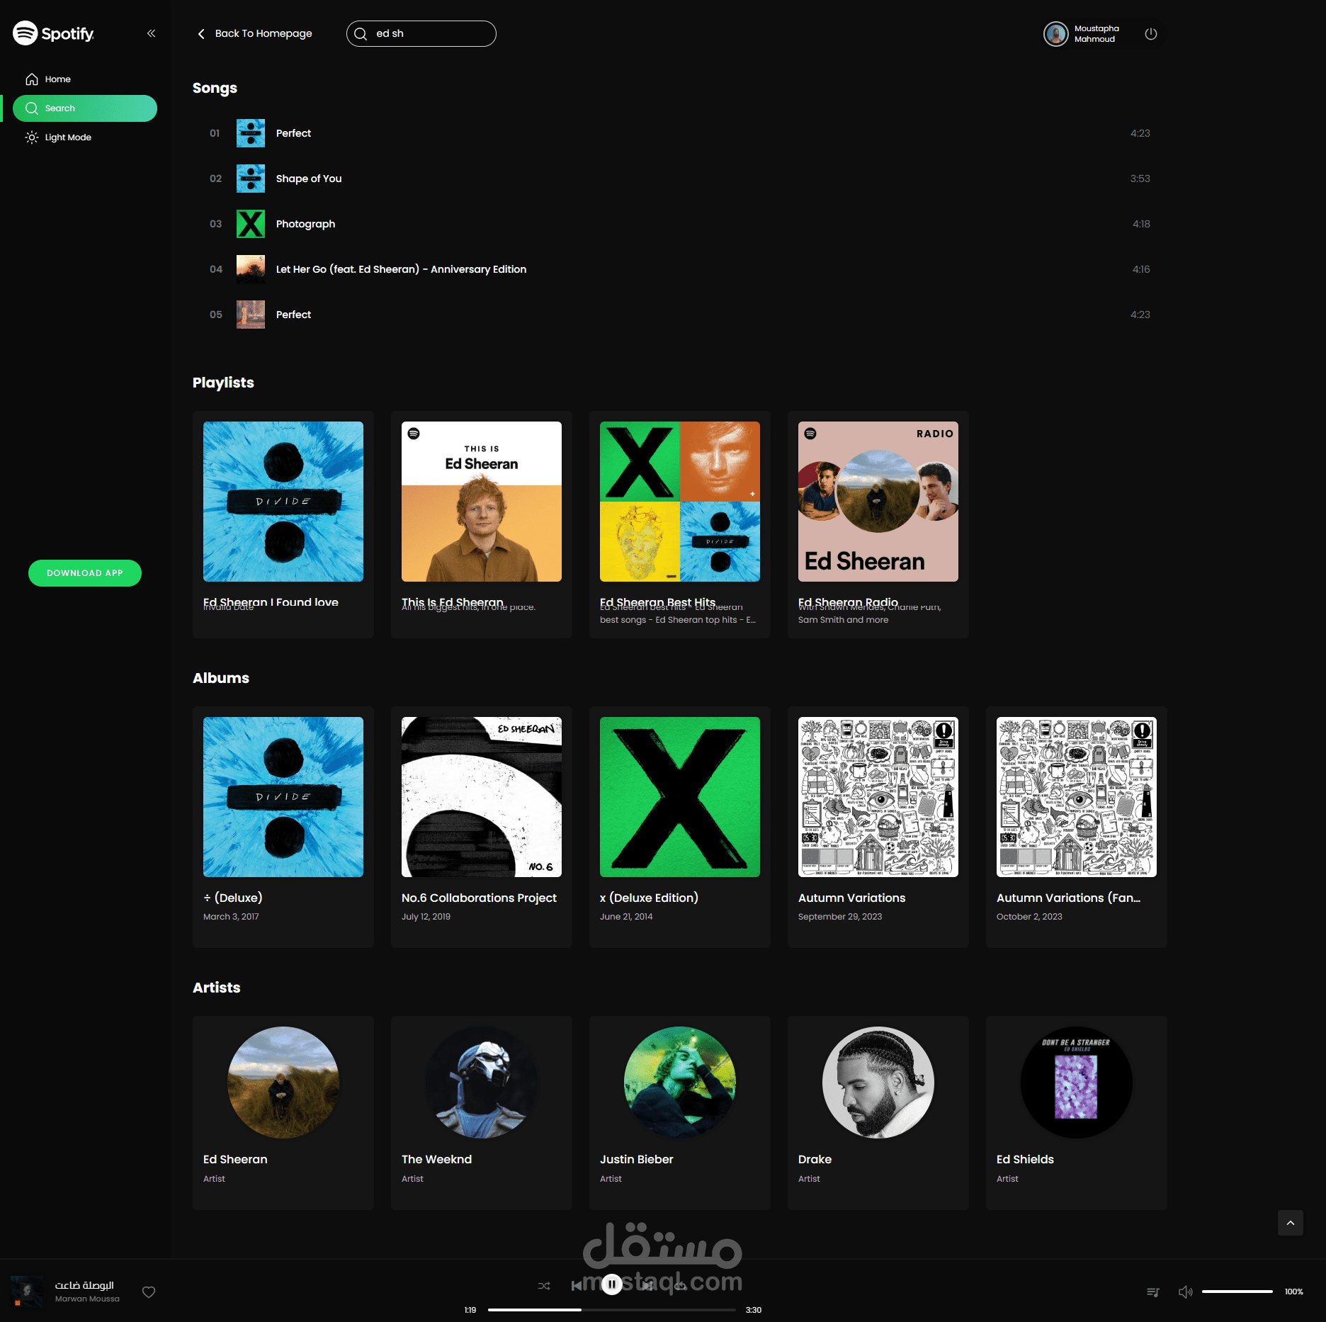The height and width of the screenshot is (1322, 1326).
Task: Click The Weeknd artist name text
Action: (436, 1159)
